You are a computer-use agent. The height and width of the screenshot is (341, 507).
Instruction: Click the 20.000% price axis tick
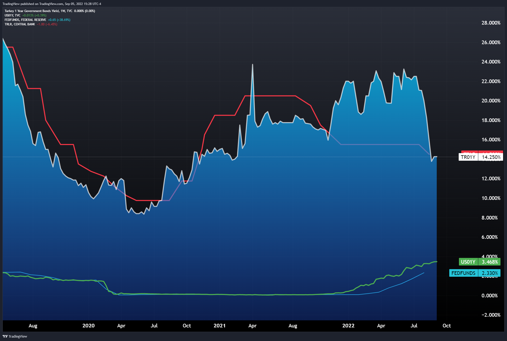[x=491, y=101]
